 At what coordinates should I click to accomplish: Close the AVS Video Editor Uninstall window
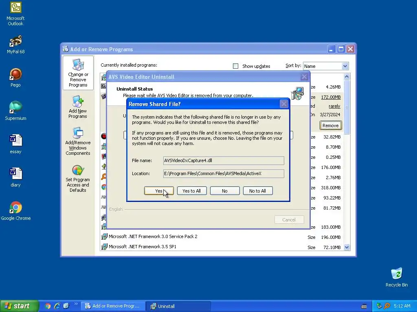(304, 77)
